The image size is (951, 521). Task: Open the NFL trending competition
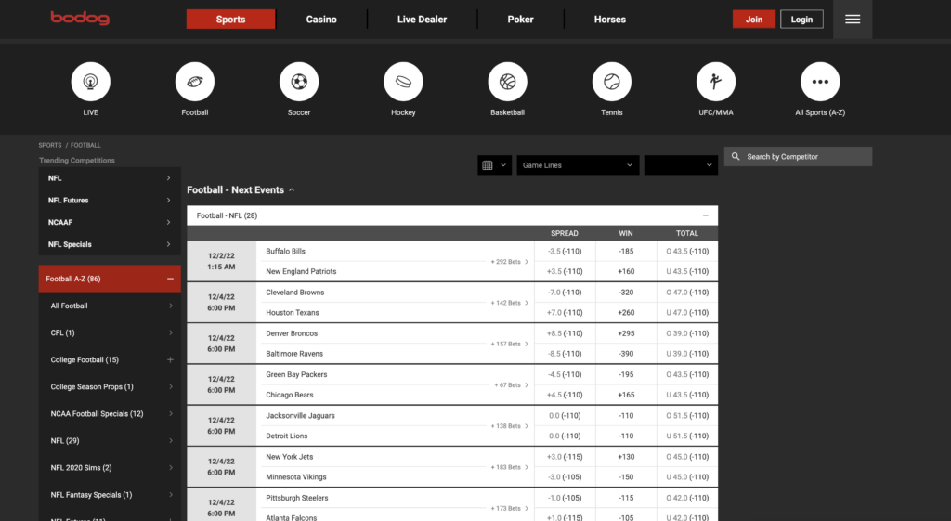(110, 178)
